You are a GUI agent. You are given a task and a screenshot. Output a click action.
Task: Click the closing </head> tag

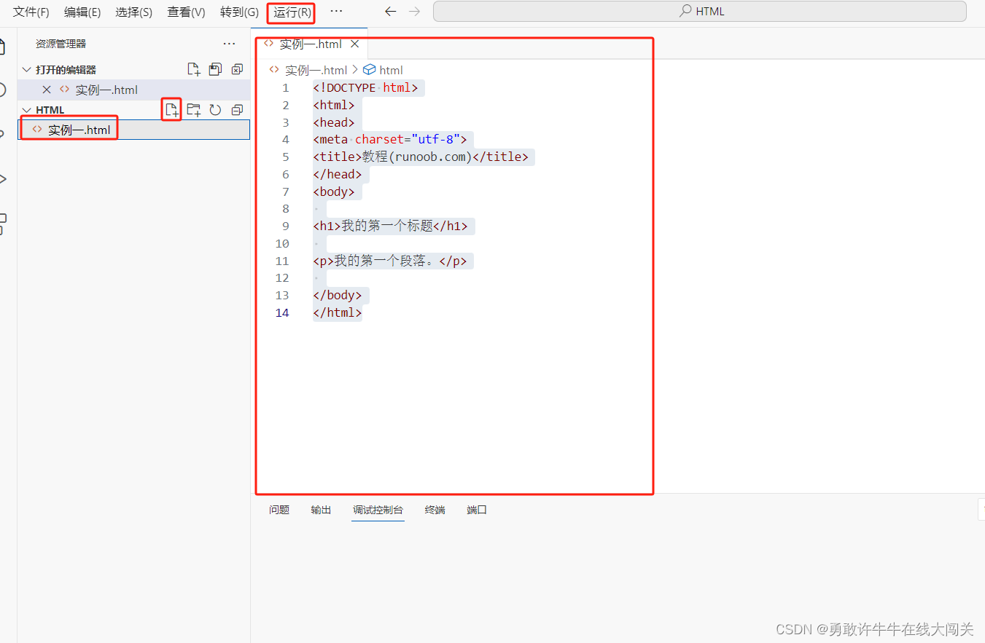338,175
